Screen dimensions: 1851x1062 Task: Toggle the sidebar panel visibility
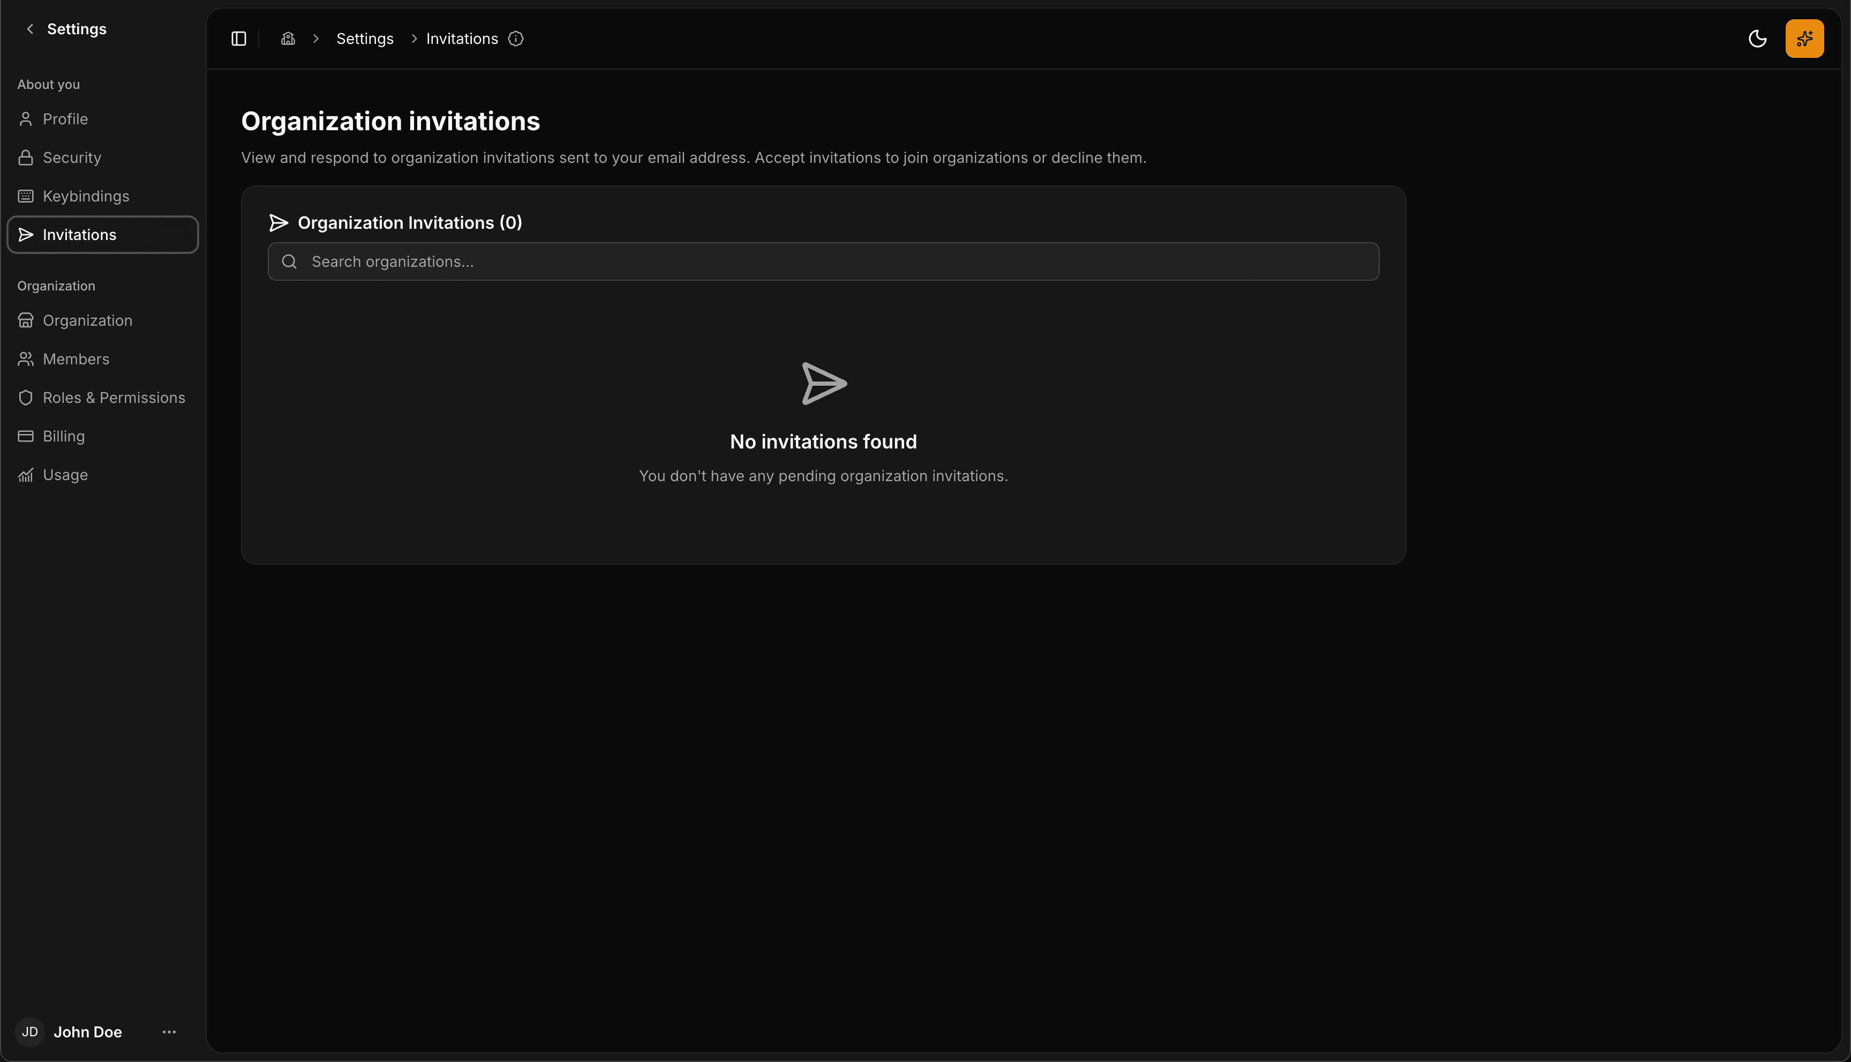238,38
